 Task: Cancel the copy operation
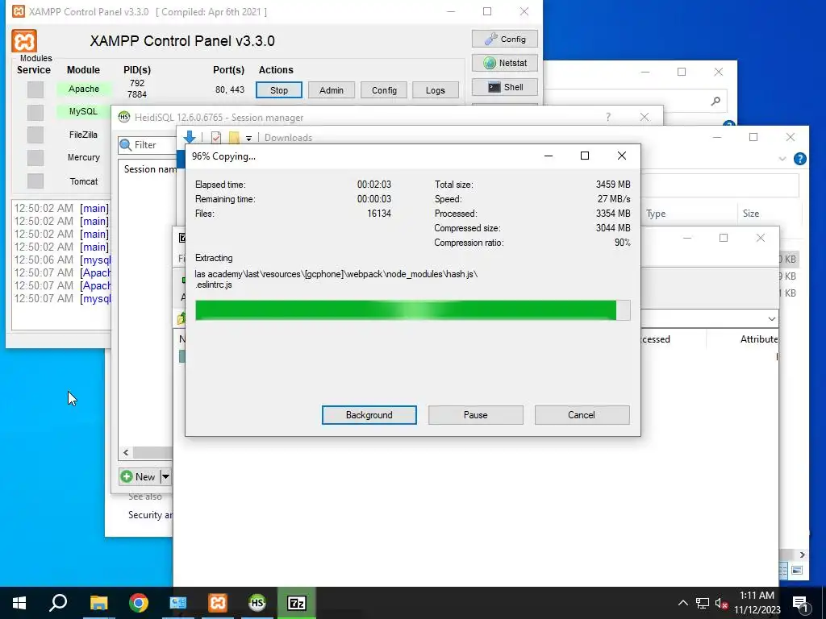(582, 415)
